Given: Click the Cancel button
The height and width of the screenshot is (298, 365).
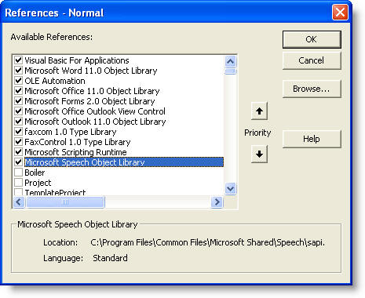Looking at the screenshot, I should coord(312,60).
